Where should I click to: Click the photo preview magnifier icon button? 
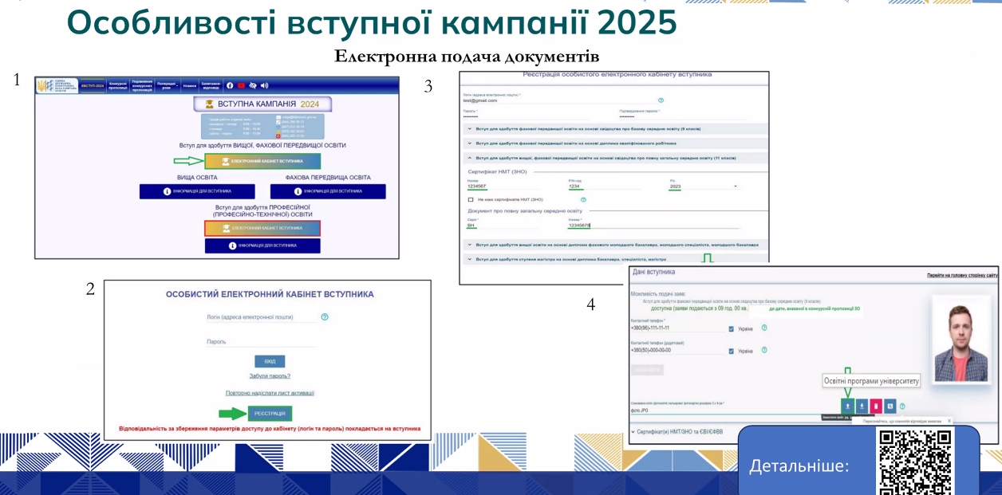pos(890,406)
